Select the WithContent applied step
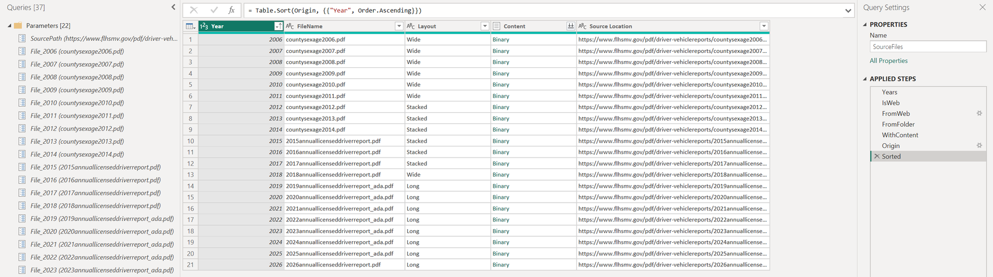The width and height of the screenshot is (993, 277). pos(928,135)
